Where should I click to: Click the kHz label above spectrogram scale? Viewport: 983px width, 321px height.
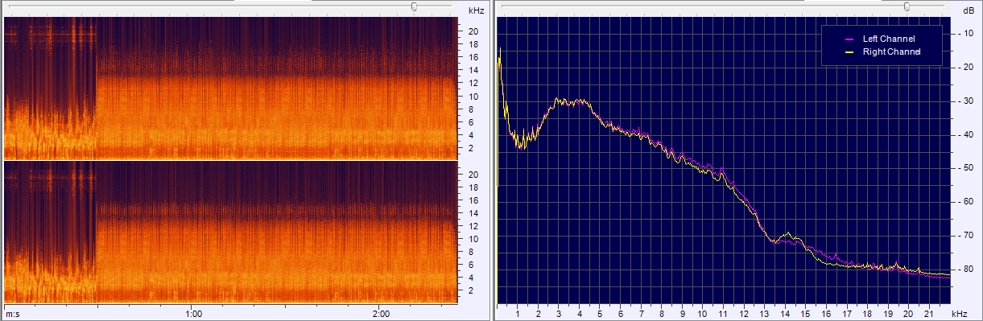pos(476,10)
